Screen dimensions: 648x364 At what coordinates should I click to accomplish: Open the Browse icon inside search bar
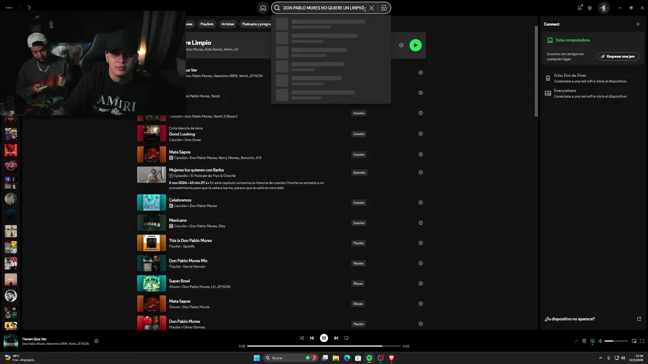pos(384,8)
